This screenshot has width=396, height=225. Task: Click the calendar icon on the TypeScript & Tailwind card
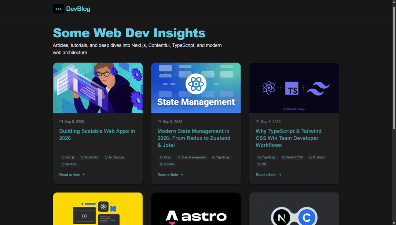[x=258, y=122]
